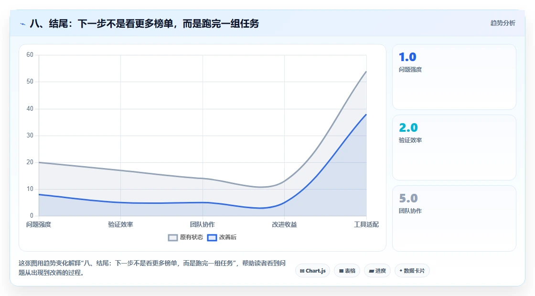Click the 趋势分析 label in header
Image resolution: width=535 pixels, height=296 pixels.
[503, 23]
